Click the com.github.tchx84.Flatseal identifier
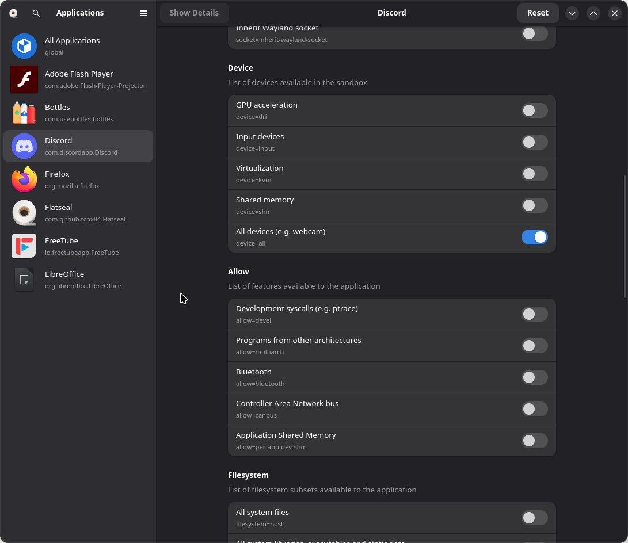The image size is (628, 543). [85, 219]
